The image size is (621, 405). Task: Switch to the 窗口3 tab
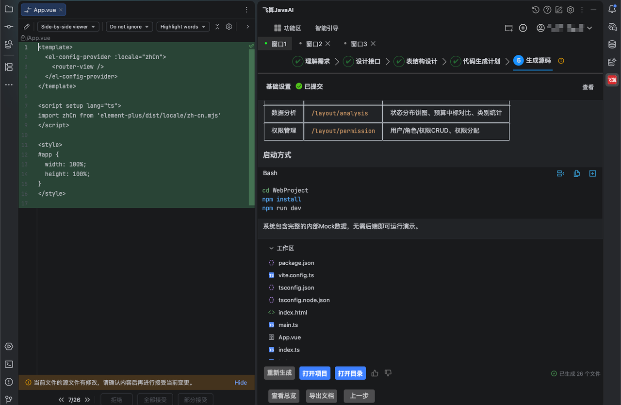tap(359, 44)
